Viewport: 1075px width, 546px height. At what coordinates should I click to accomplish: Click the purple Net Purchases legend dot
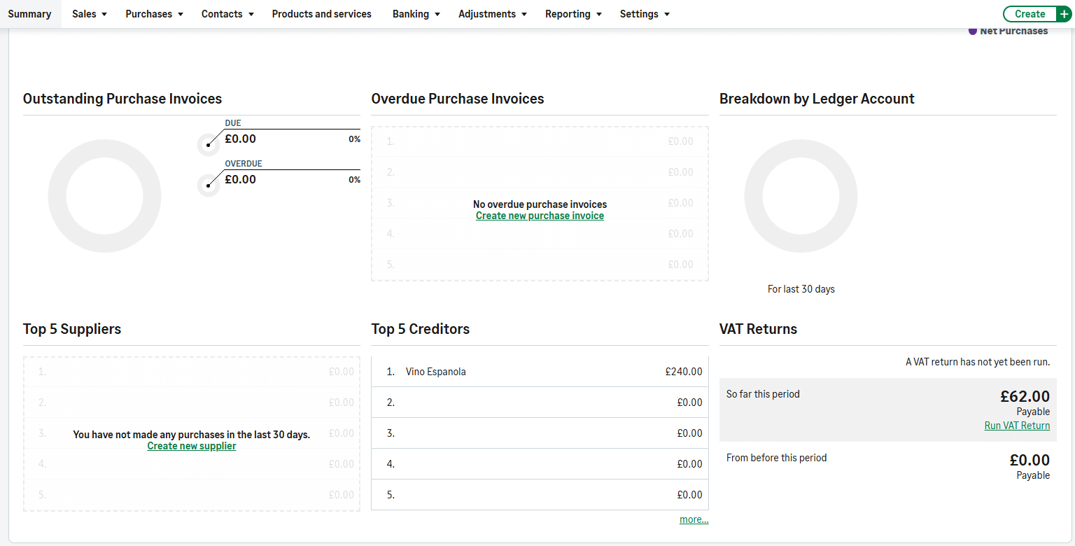tap(972, 31)
